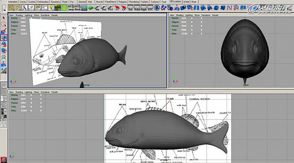294x163 pixels.
Task: Open Shading menu in perspective panel
Action: pyautogui.click(x=19, y=15)
